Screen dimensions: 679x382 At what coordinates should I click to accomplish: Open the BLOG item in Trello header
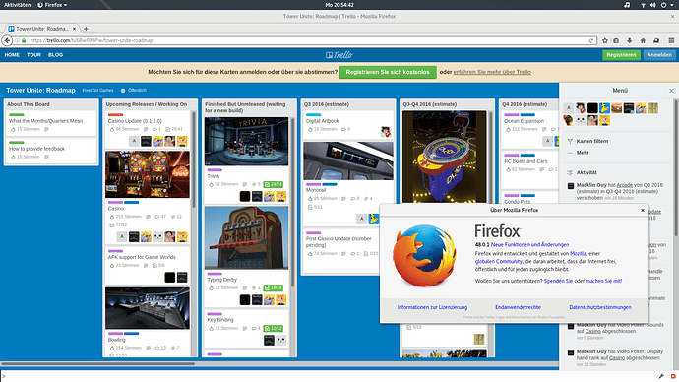point(55,55)
